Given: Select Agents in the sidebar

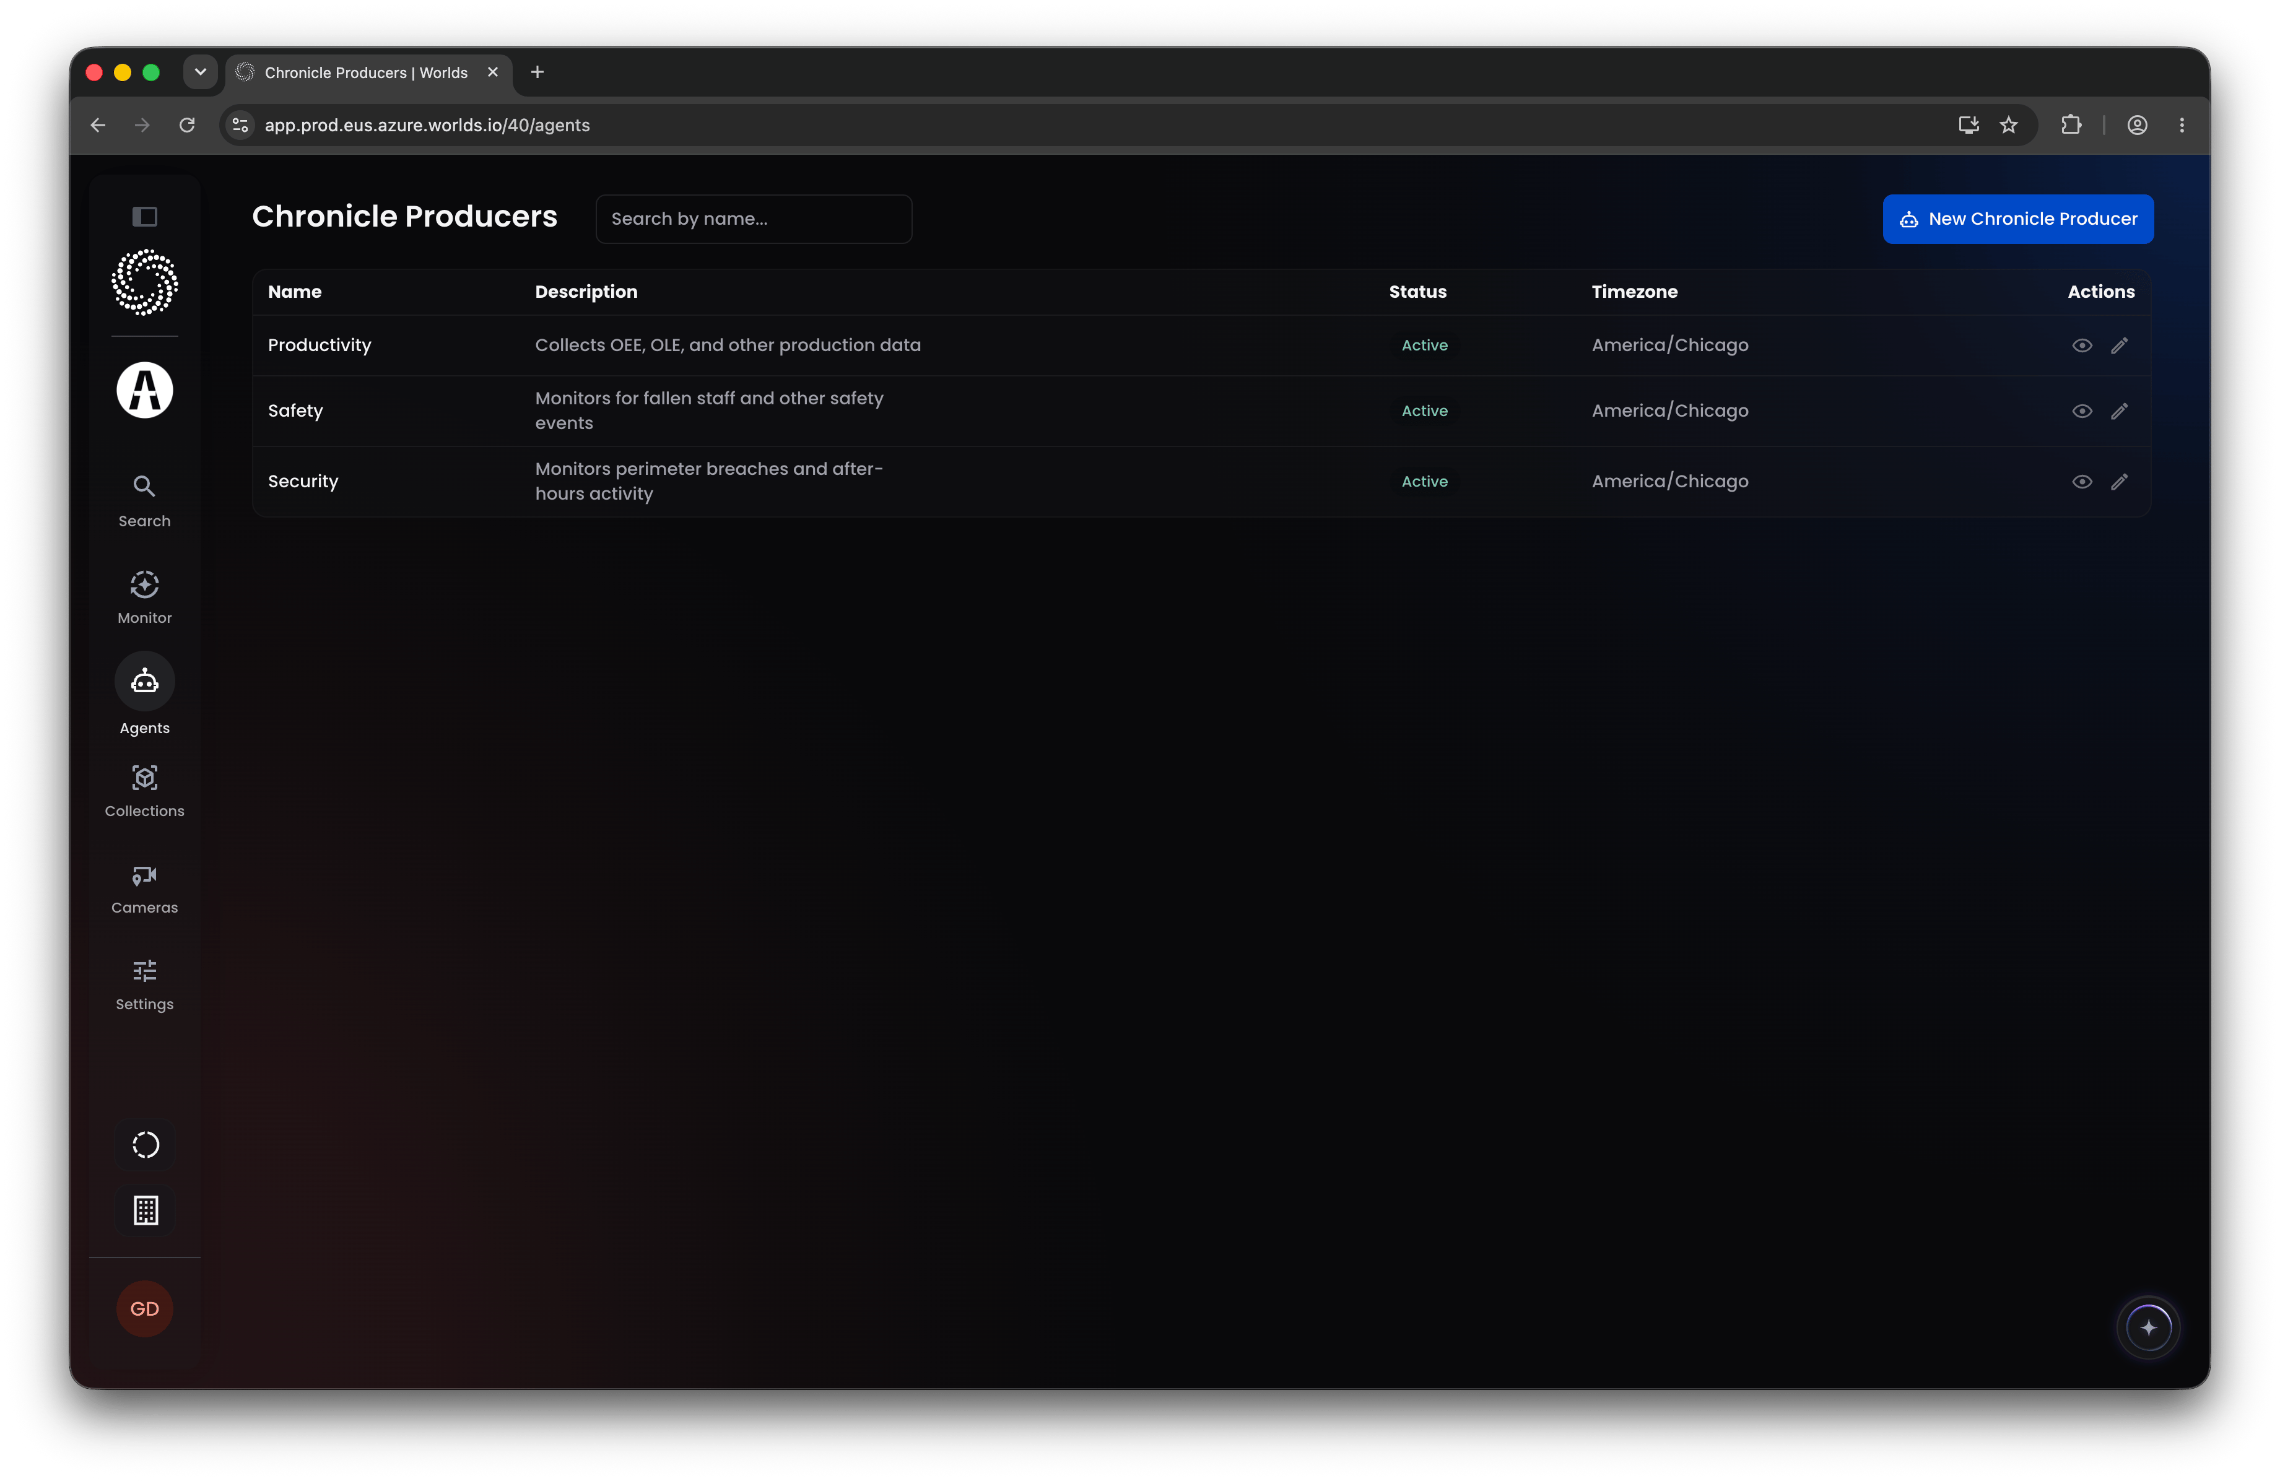Looking at the screenshot, I should [145, 695].
